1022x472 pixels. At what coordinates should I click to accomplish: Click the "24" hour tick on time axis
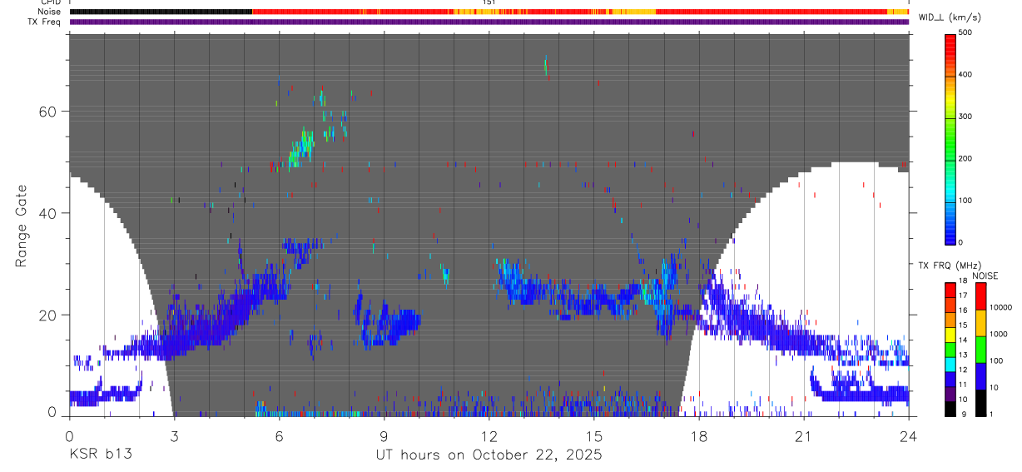click(x=909, y=435)
